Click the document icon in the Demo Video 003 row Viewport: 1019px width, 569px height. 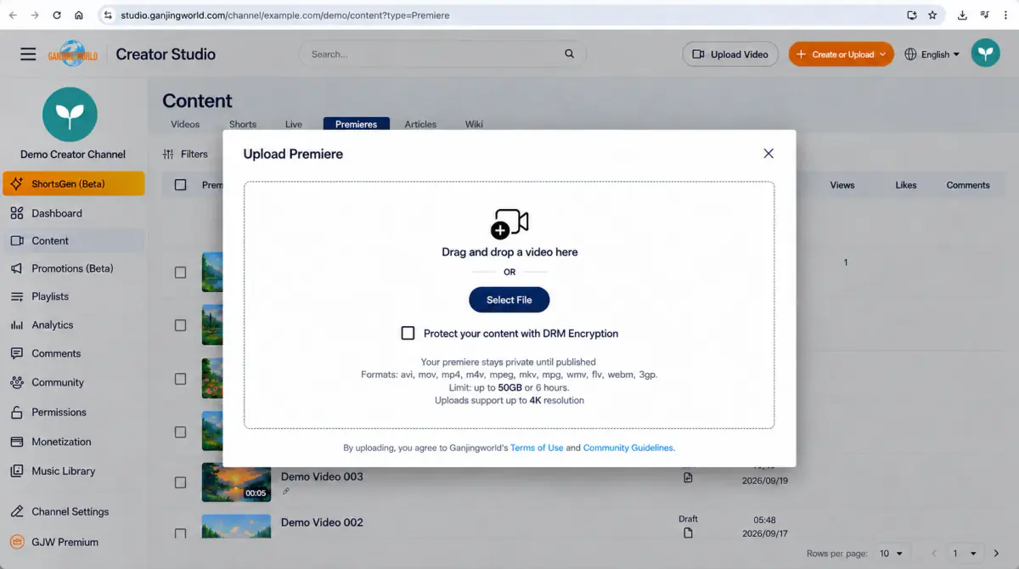pyautogui.click(x=688, y=477)
